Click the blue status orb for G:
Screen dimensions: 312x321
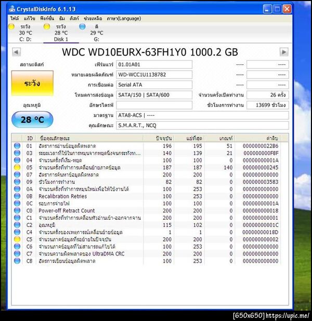click(82, 26)
